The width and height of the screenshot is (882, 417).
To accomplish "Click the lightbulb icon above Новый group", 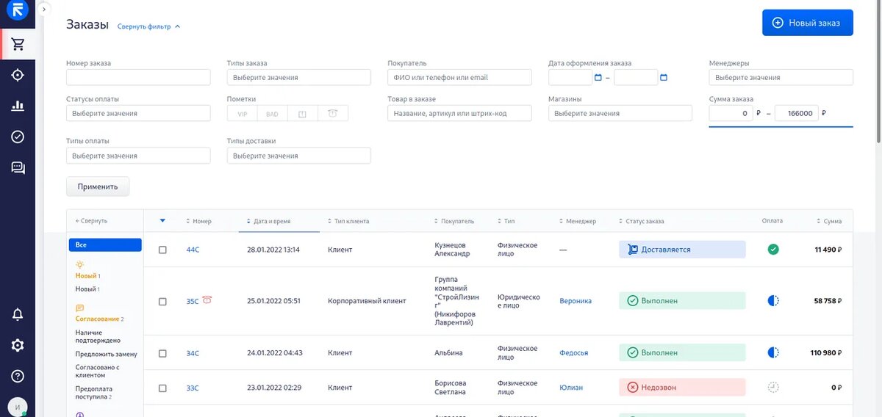I will coord(79,264).
